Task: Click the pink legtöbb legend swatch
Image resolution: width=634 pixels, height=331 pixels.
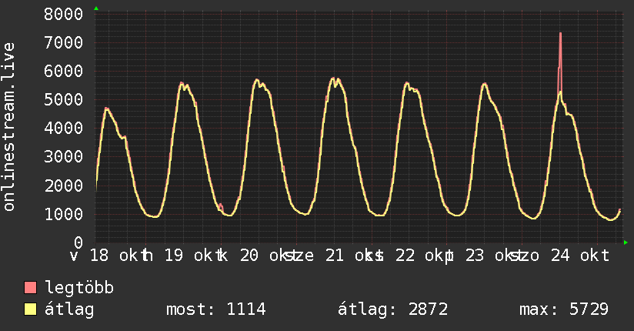Action: pyautogui.click(x=30, y=287)
